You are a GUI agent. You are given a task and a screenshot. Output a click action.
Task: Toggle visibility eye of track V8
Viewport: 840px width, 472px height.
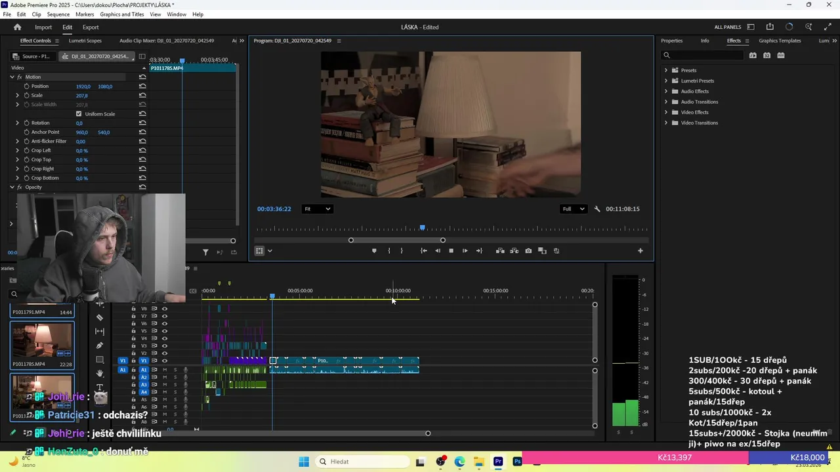165,308
